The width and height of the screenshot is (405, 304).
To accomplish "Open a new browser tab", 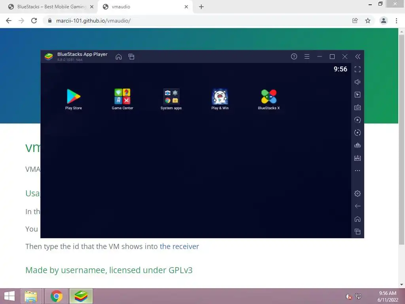I will 201,7.
